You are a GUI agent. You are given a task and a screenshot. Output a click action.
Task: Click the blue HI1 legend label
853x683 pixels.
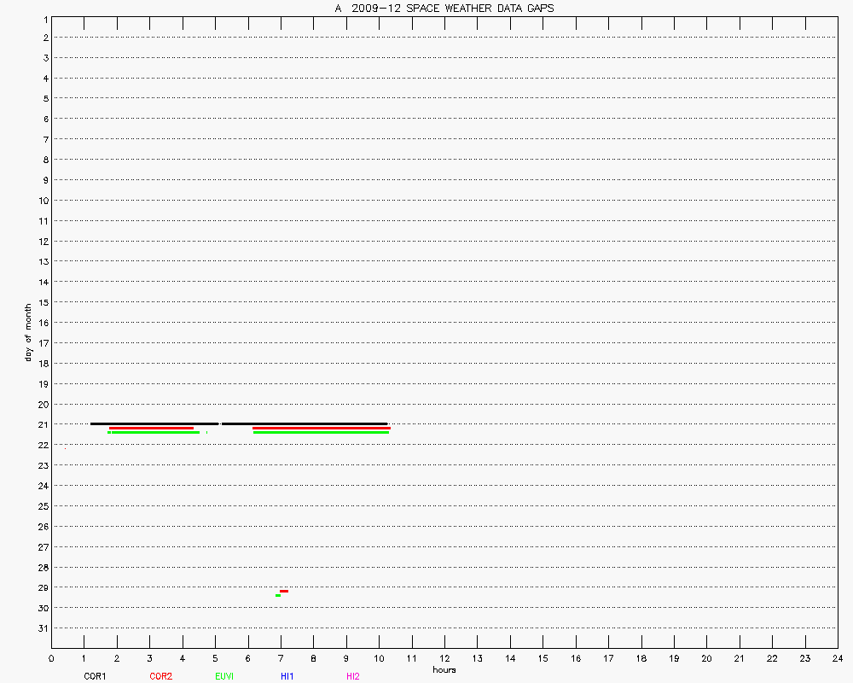coord(287,676)
